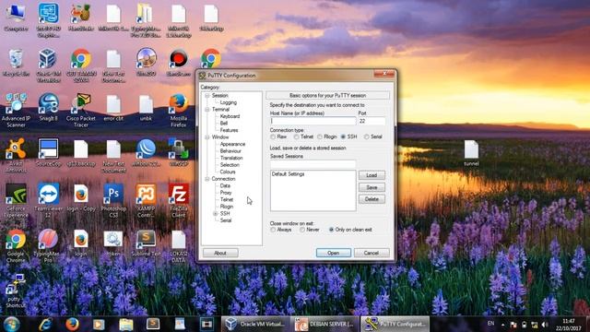Image resolution: width=590 pixels, height=332 pixels.
Task: Open XAMPP Control Panel desktop shortcut
Action: point(146,201)
